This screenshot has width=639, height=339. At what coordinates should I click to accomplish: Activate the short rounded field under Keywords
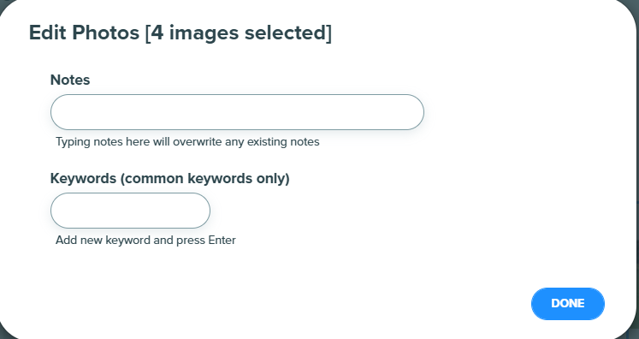(130, 211)
